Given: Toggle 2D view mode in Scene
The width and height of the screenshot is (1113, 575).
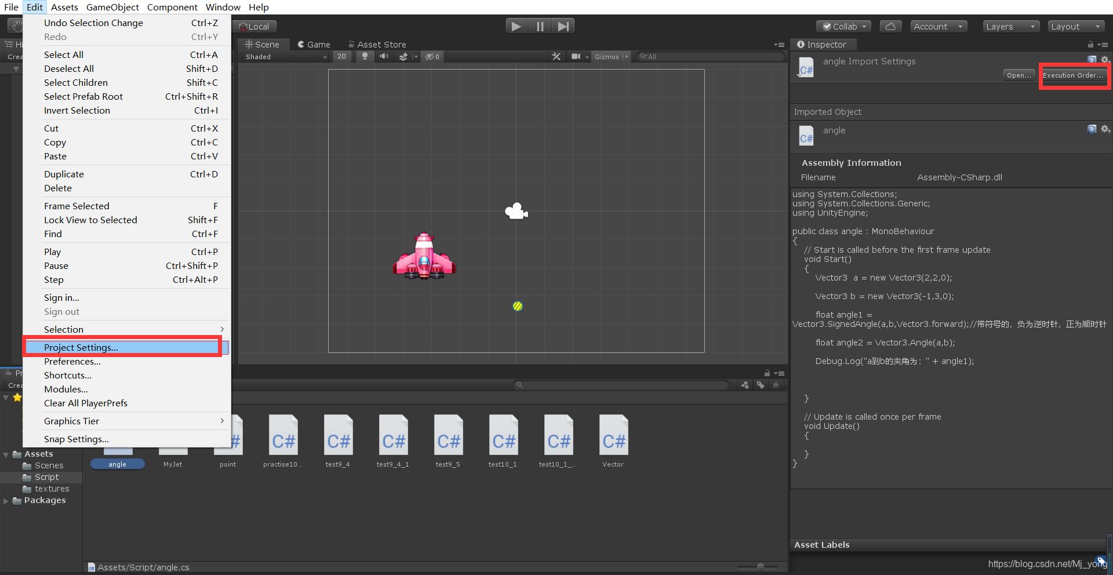Looking at the screenshot, I should (341, 56).
